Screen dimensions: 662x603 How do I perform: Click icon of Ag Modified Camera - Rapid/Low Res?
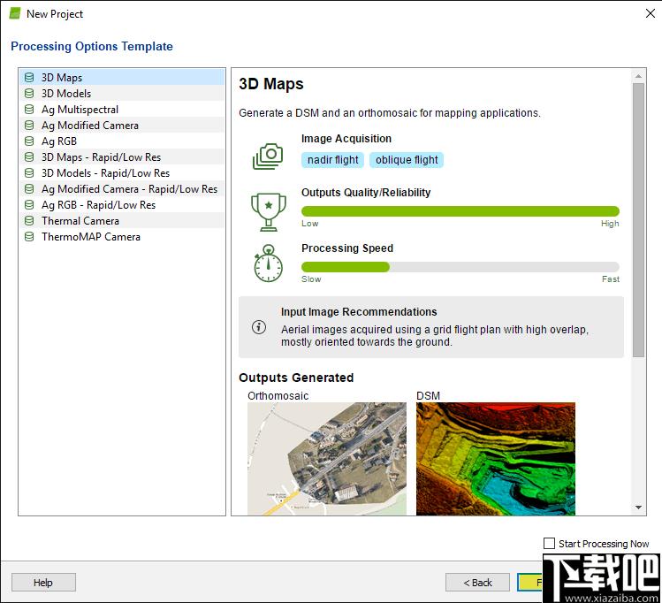(29, 188)
